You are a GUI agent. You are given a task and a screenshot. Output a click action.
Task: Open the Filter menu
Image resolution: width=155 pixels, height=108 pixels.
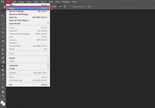[51, 2]
